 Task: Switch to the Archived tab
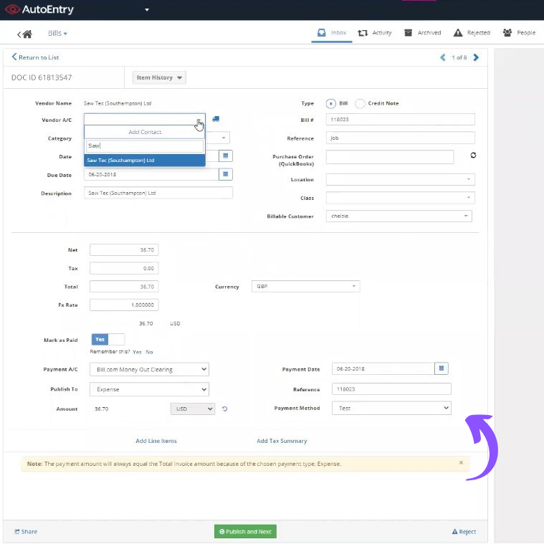pos(422,33)
